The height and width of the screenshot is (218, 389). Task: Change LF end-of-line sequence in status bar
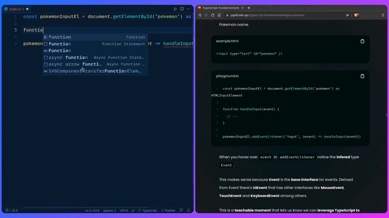(133, 211)
